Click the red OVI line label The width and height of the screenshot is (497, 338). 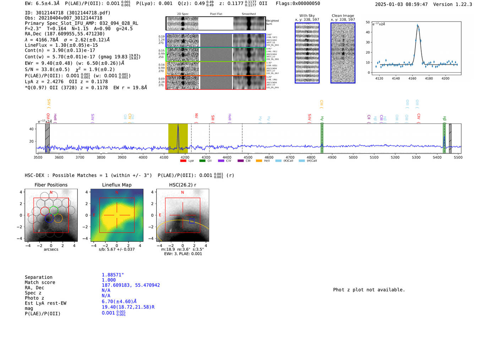coord(48,117)
